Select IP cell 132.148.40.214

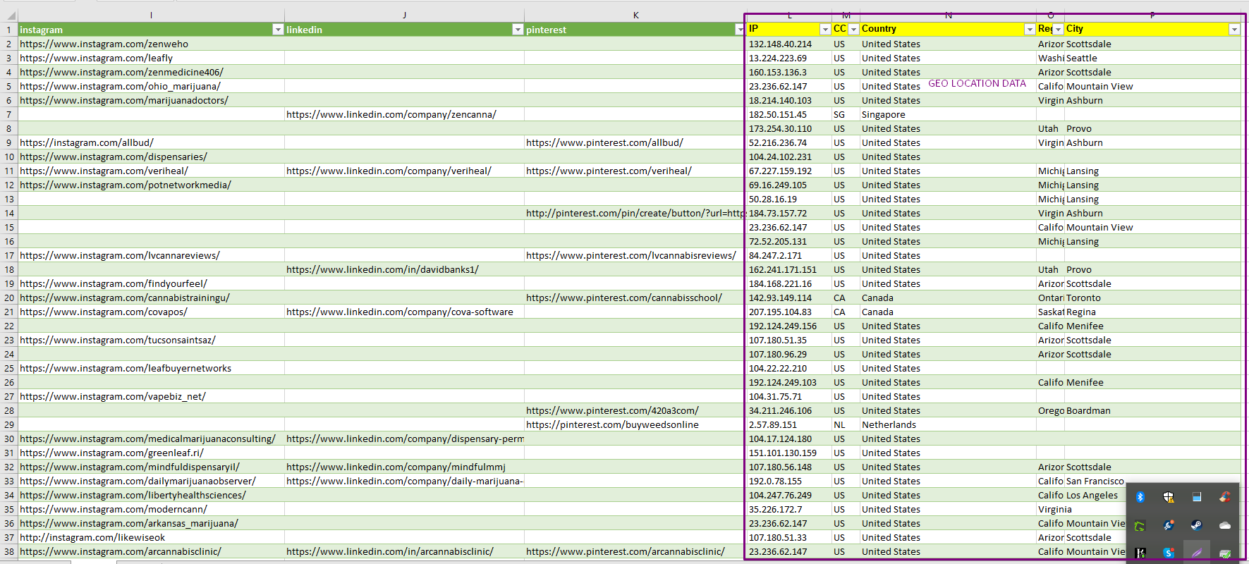tap(789, 44)
